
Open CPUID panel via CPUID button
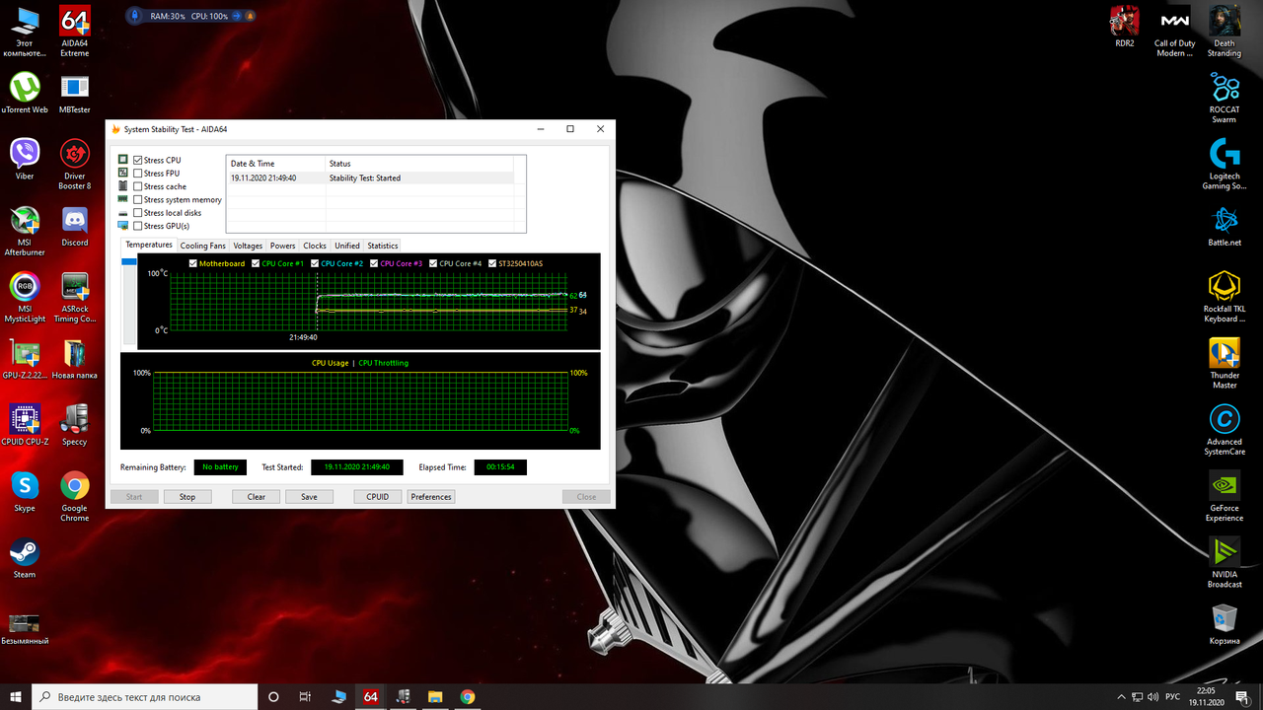click(378, 497)
